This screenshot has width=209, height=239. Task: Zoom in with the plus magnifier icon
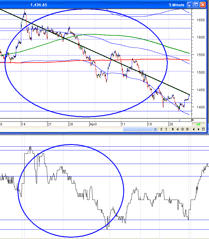[x=187, y=129]
